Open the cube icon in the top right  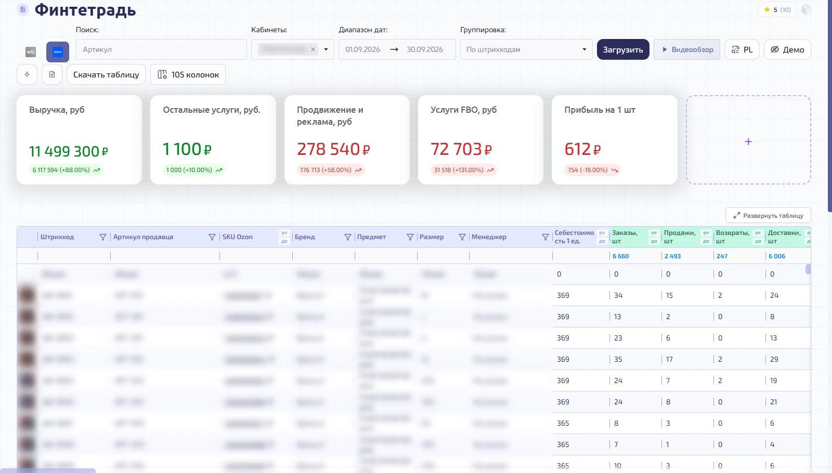[806, 9]
